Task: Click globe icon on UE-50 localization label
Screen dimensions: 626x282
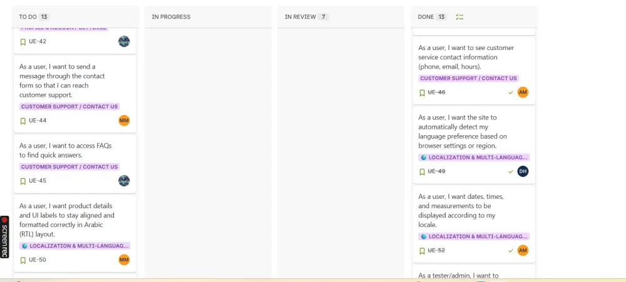Action: tap(25, 246)
